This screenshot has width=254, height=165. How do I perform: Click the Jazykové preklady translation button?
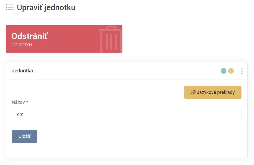(213, 92)
